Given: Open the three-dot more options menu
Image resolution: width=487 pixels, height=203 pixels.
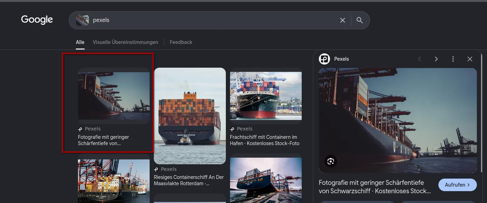Looking at the screenshot, I should (453, 59).
